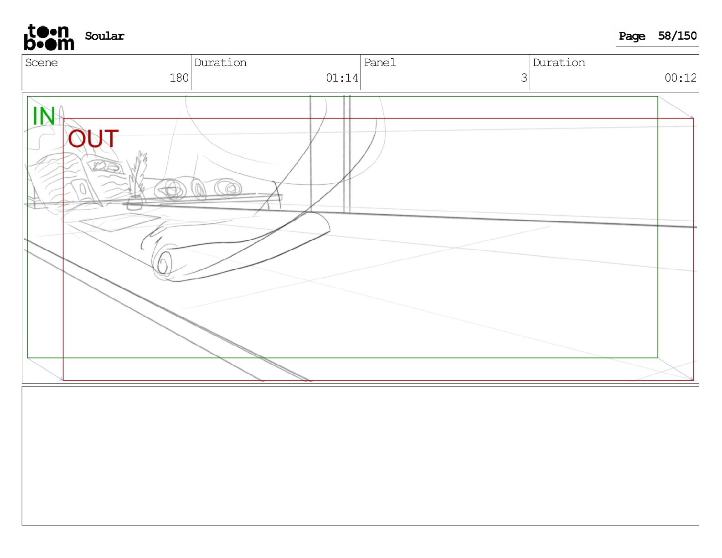Click the Toon Boom logo
Screen dimensions: 722x558
(x=49, y=37)
